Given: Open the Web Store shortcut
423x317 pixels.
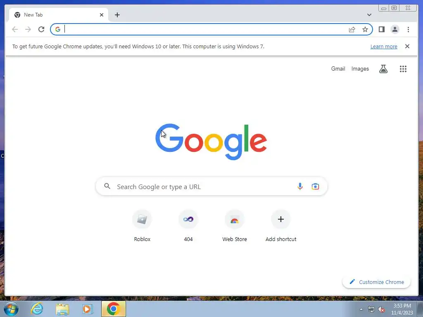Looking at the screenshot, I should tap(235, 226).
